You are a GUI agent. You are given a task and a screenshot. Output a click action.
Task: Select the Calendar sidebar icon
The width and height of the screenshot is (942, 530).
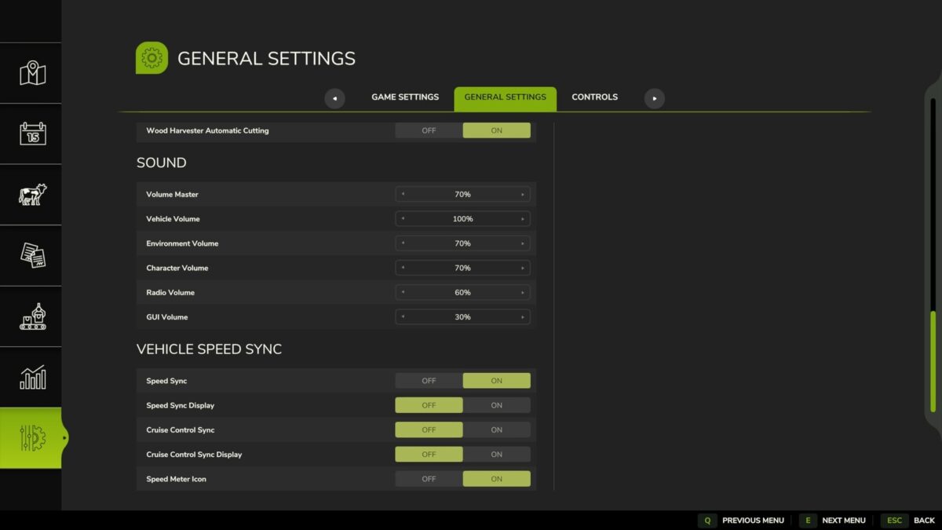tap(31, 133)
